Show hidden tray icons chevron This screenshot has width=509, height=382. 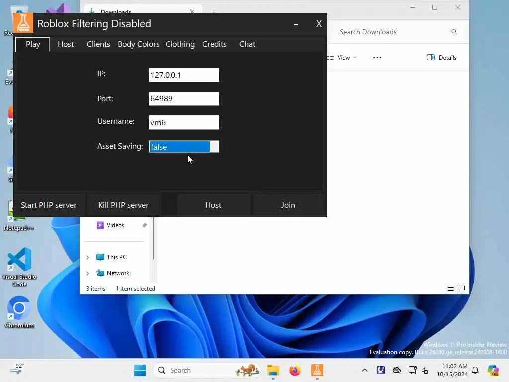(365, 370)
